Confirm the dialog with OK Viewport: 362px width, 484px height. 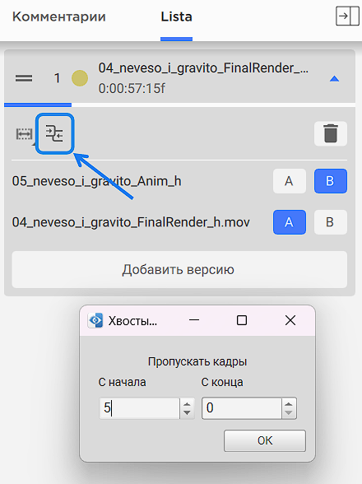[265, 440]
